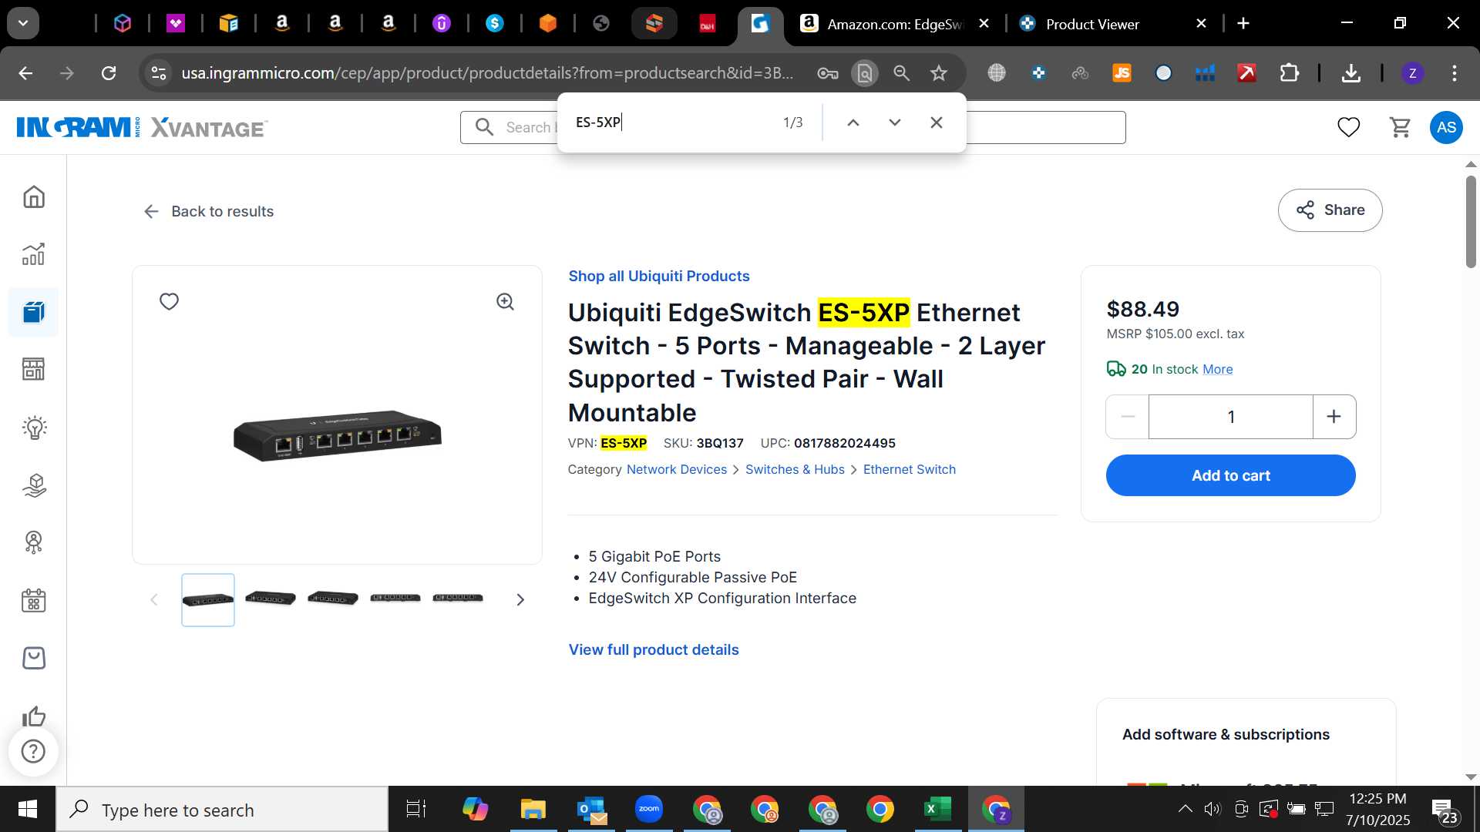Increase quantity with plus button

[1334, 417]
